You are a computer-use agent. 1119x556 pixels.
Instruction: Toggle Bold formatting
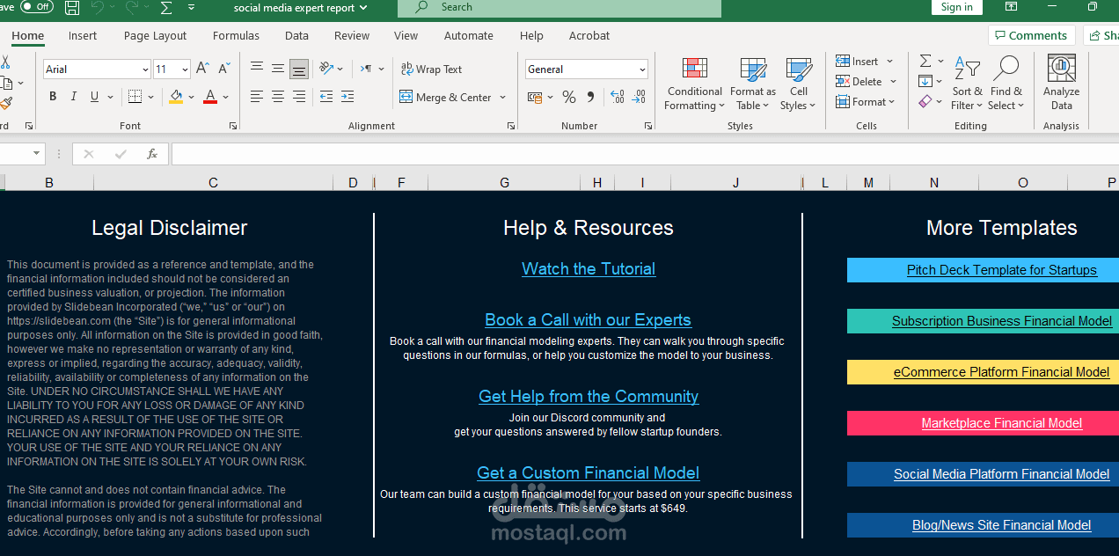coord(53,97)
